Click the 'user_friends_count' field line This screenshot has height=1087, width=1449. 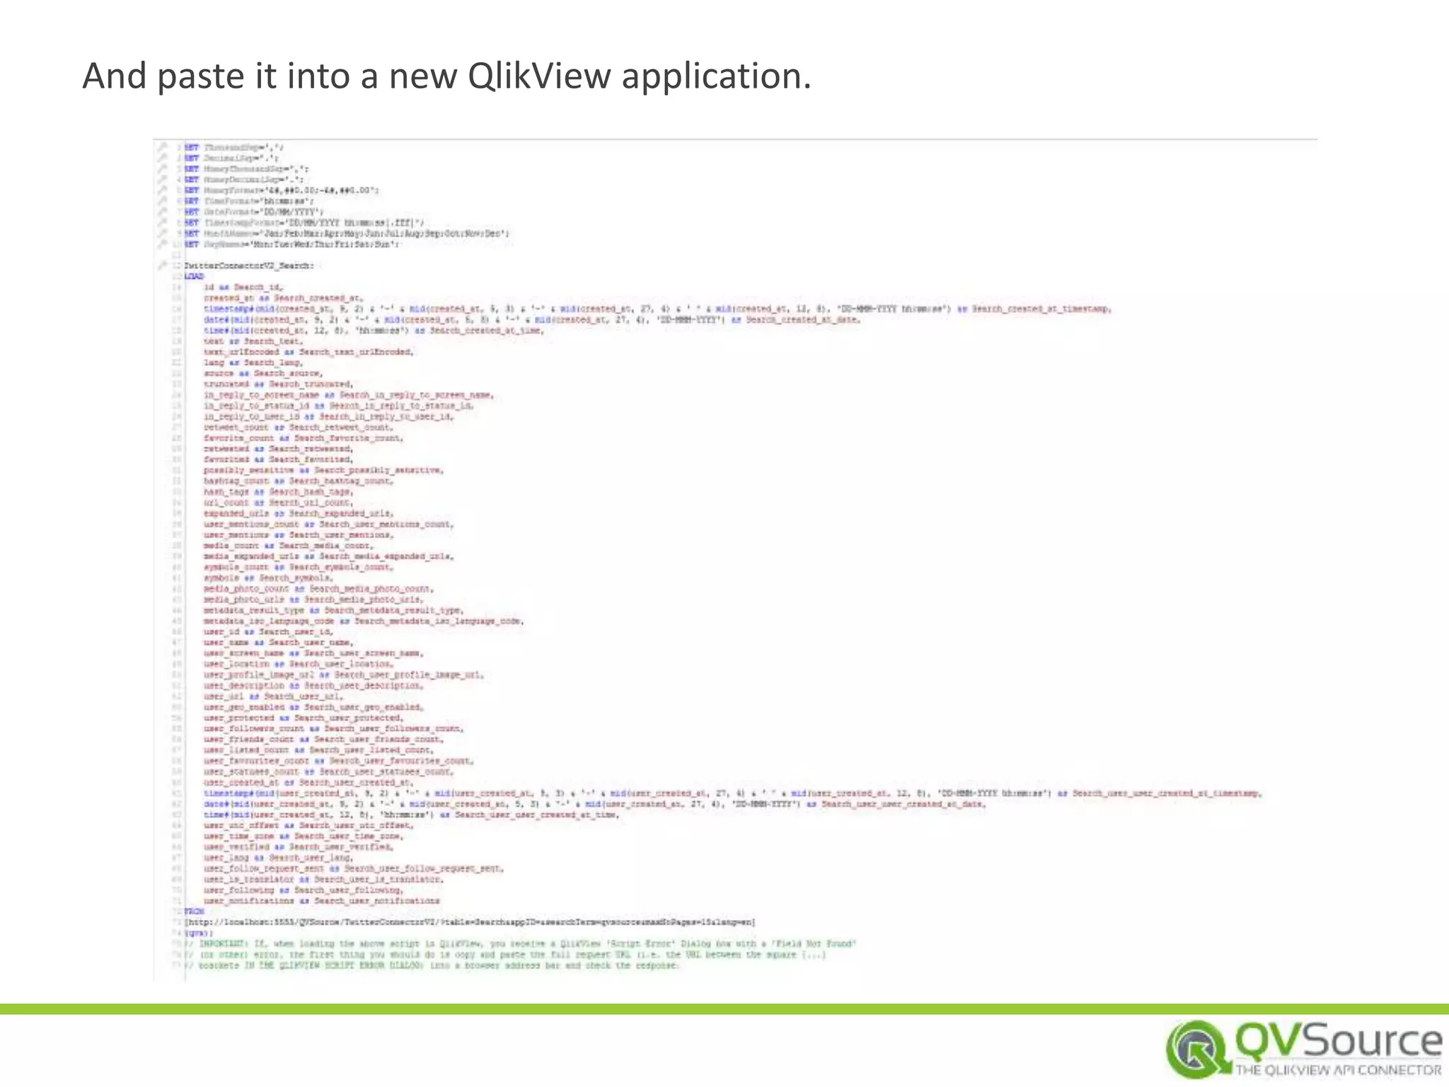point(324,740)
